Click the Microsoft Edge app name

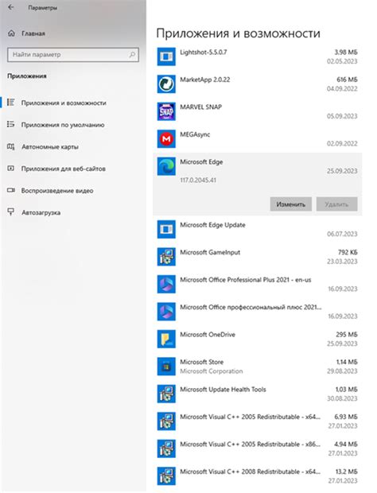pos(201,162)
